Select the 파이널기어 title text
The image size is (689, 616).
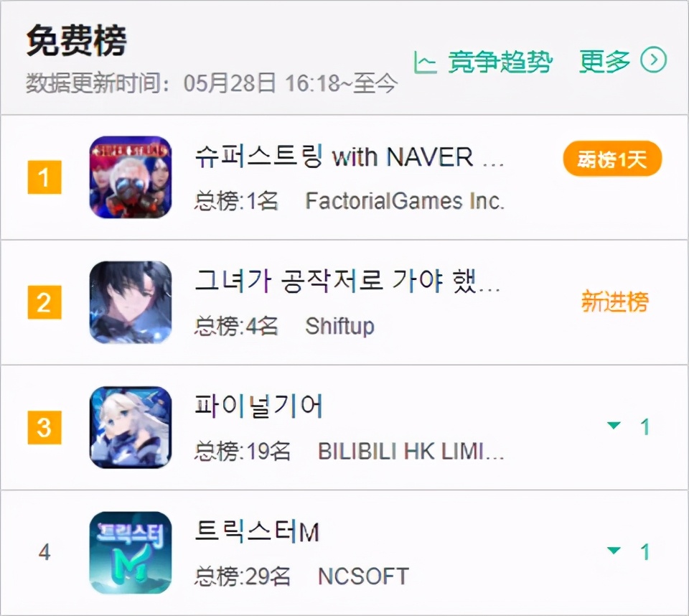coord(259,406)
